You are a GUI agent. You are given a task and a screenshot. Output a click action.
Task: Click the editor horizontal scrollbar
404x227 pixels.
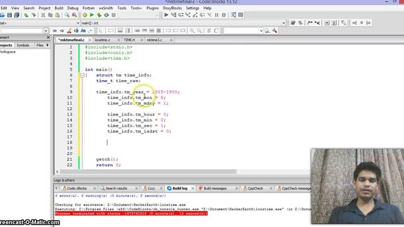[x=148, y=172]
